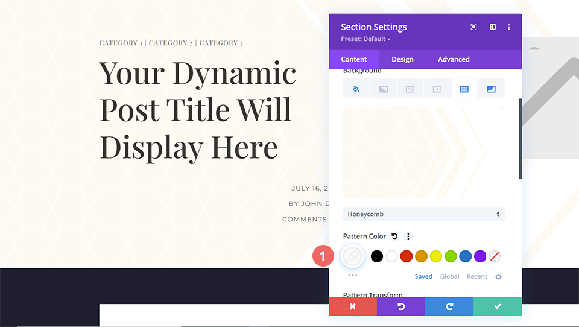Switch to the Design tab

(x=402, y=59)
